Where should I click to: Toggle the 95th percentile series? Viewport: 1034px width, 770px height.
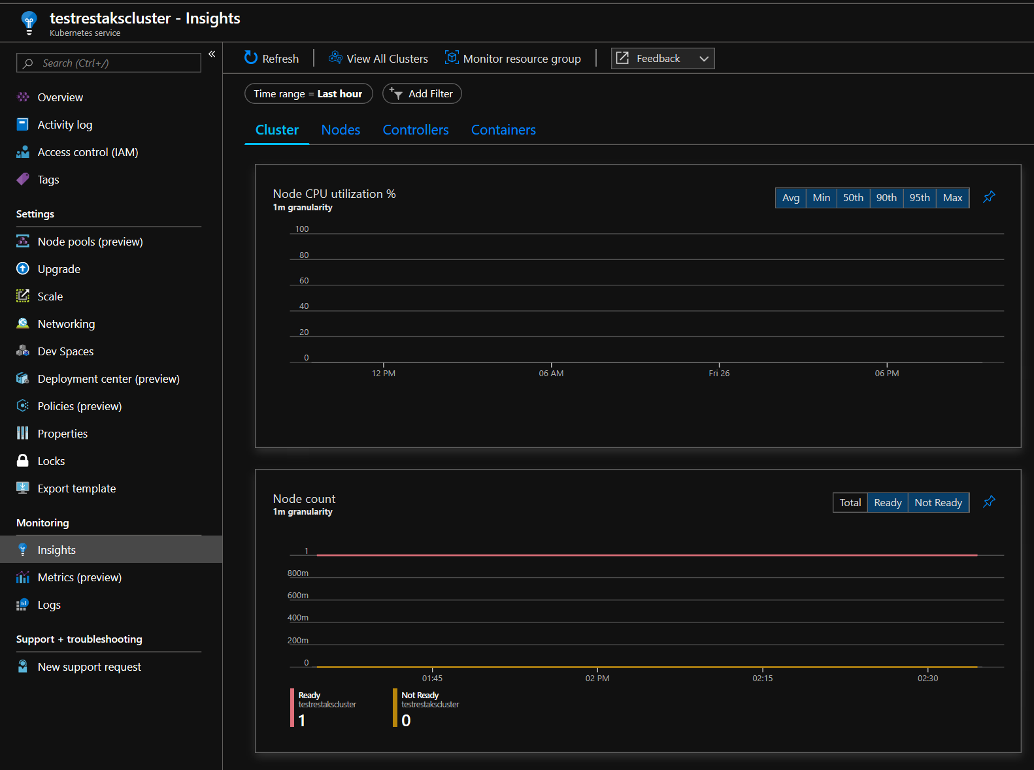click(920, 198)
